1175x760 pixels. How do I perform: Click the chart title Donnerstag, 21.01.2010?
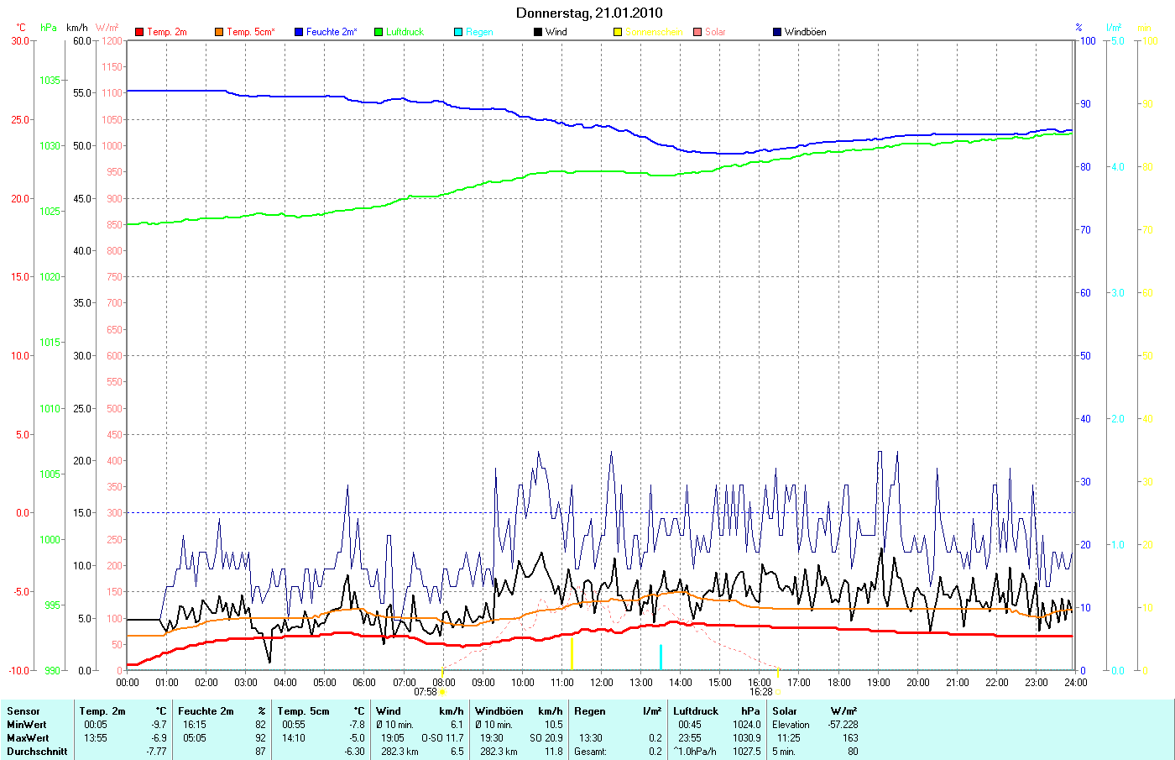tap(588, 13)
